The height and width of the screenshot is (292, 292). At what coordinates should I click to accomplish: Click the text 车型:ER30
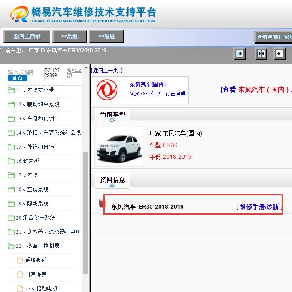click(163, 145)
